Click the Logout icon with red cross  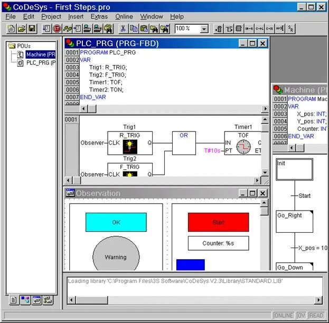98,28
